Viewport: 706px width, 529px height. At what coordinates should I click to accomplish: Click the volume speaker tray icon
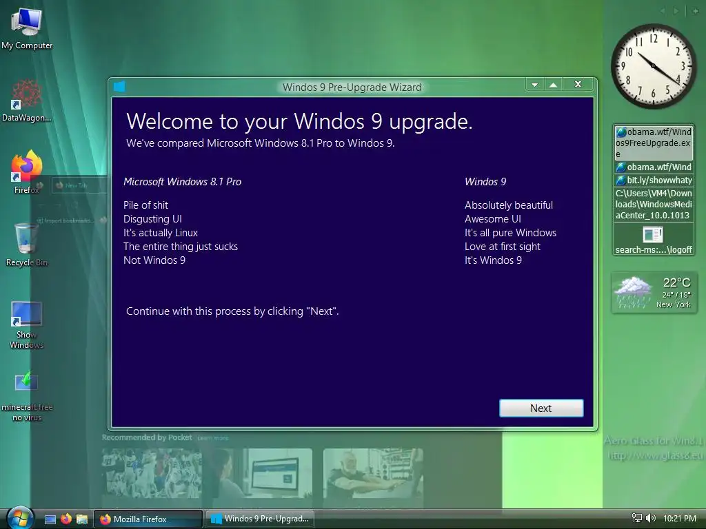[x=651, y=518]
